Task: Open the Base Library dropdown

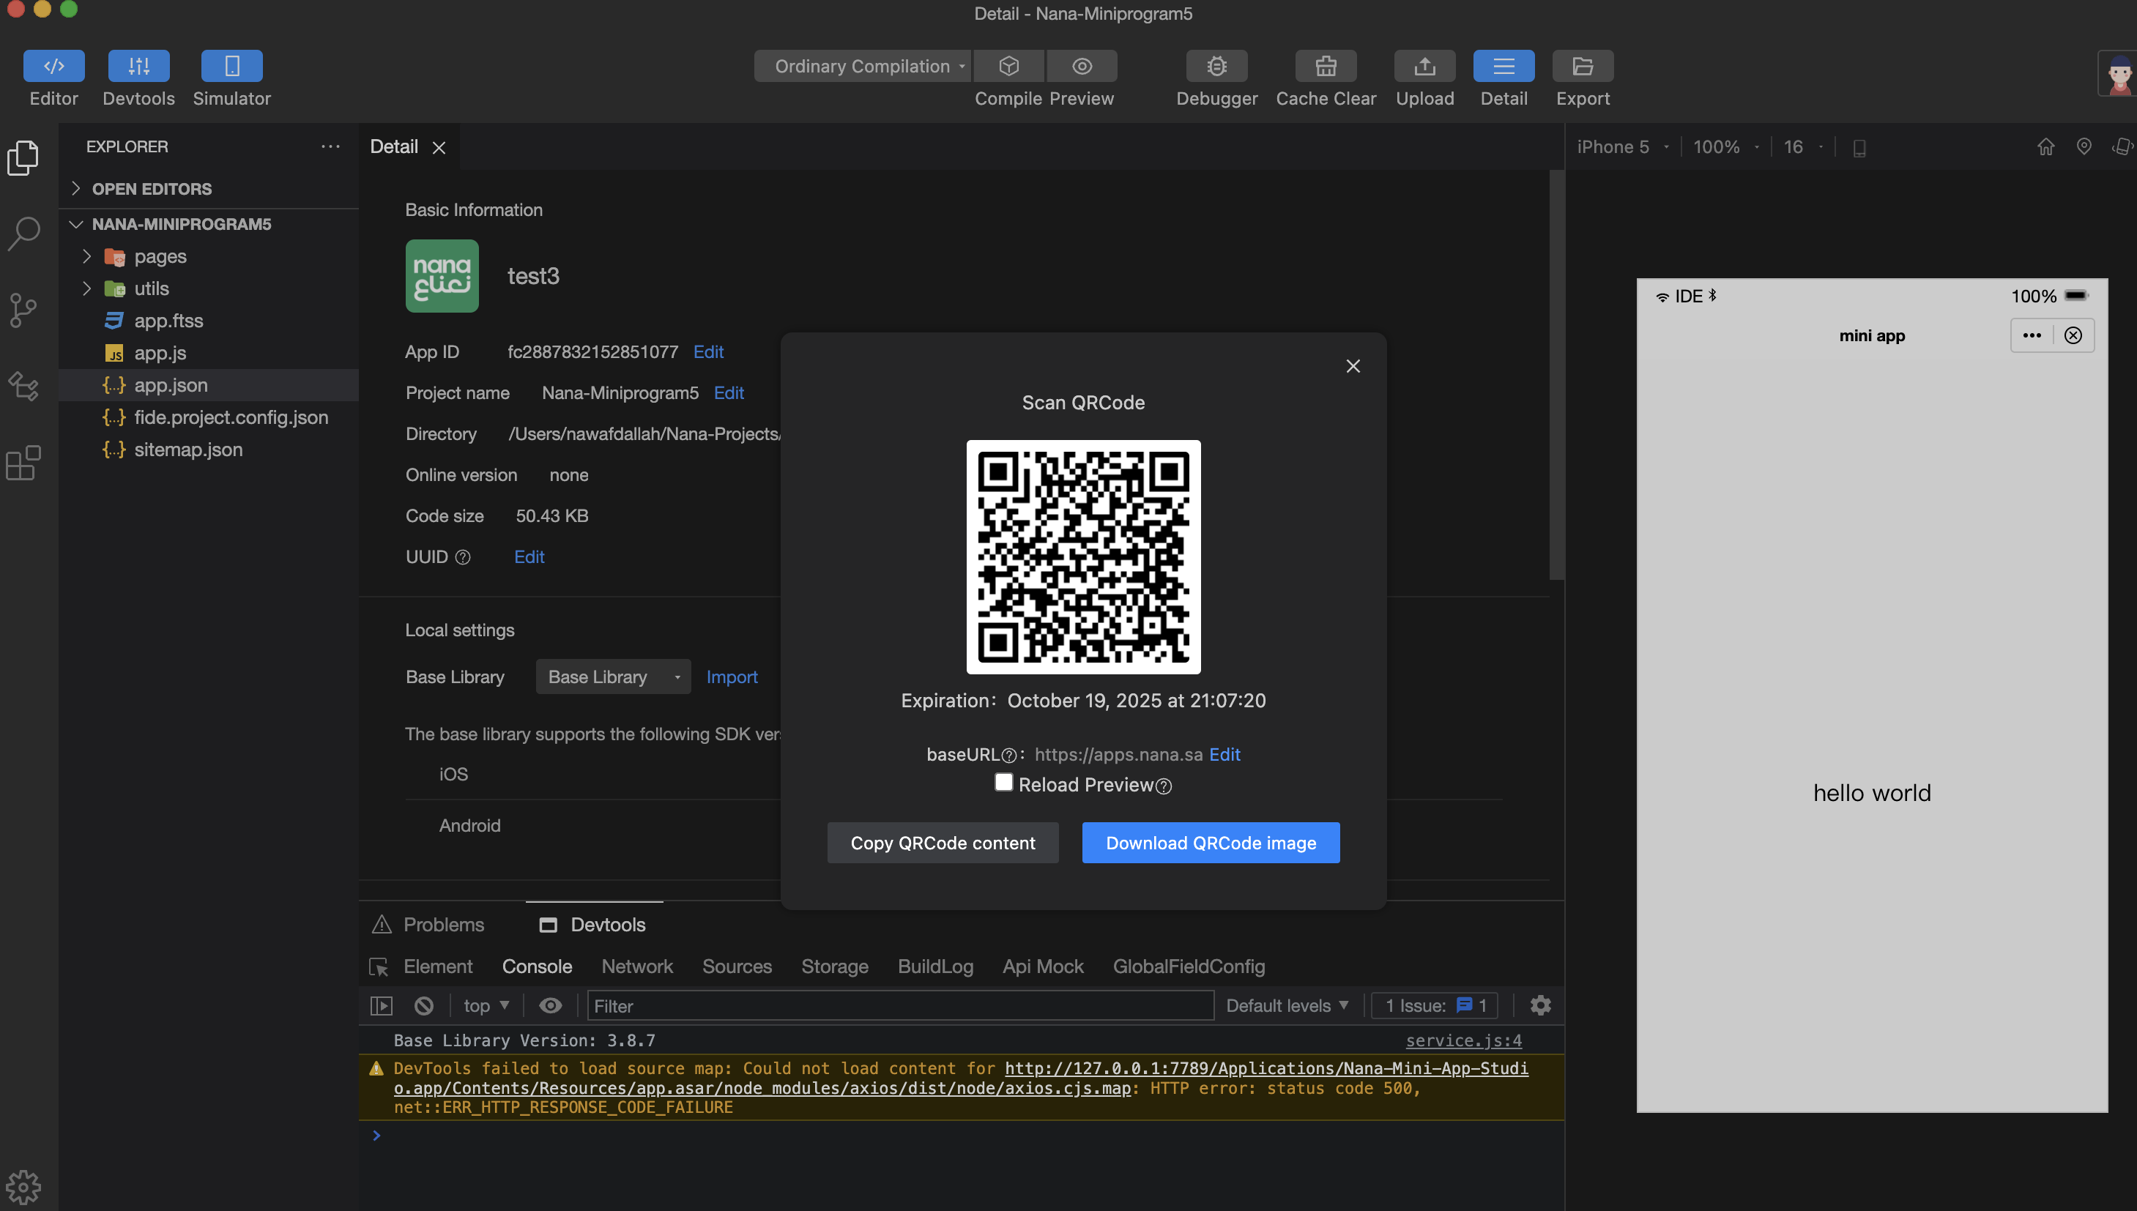Action: [612, 677]
